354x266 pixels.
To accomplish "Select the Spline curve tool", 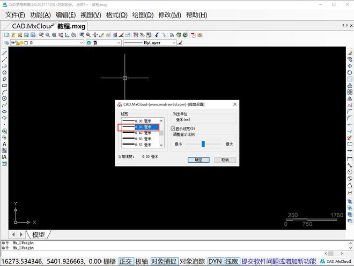I will coord(4,105).
